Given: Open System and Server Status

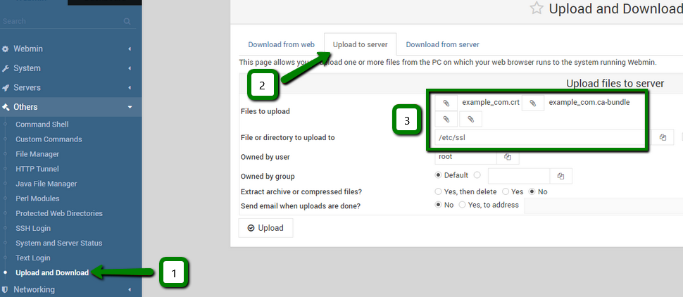Looking at the screenshot, I should point(59,243).
